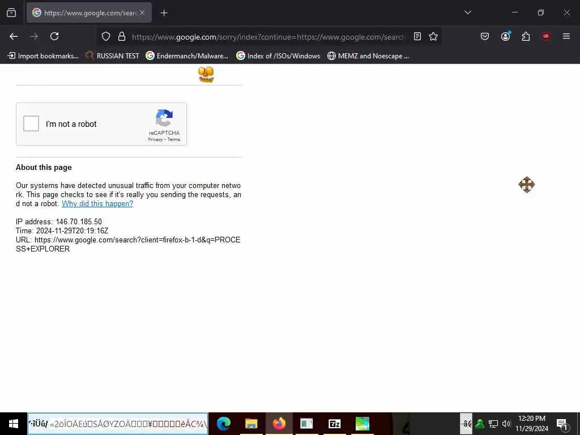Open the volume speaker tray icon
580x435 pixels.
tap(506, 424)
